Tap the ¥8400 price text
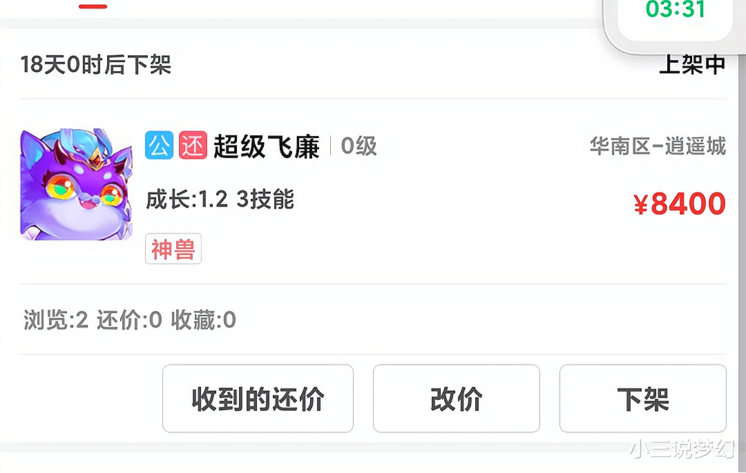Viewport: 746px width, 473px height. click(x=680, y=204)
